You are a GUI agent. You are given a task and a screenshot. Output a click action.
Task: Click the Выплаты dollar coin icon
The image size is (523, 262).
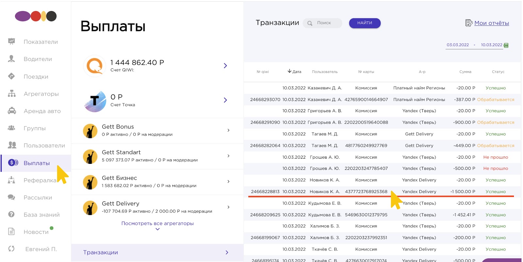tap(13, 163)
